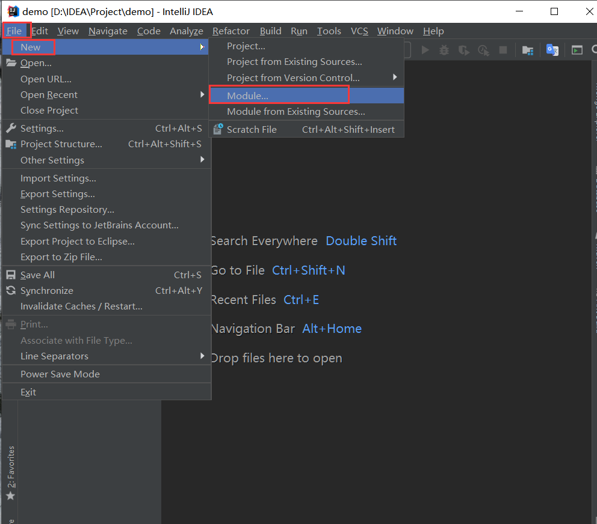
Task: Click the Settings wrench icon
Action: tap(11, 128)
